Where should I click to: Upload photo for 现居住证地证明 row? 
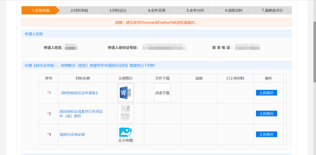click(267, 134)
